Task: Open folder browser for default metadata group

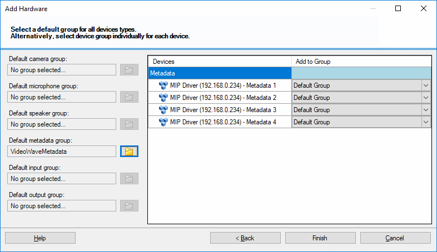Action: (x=129, y=152)
